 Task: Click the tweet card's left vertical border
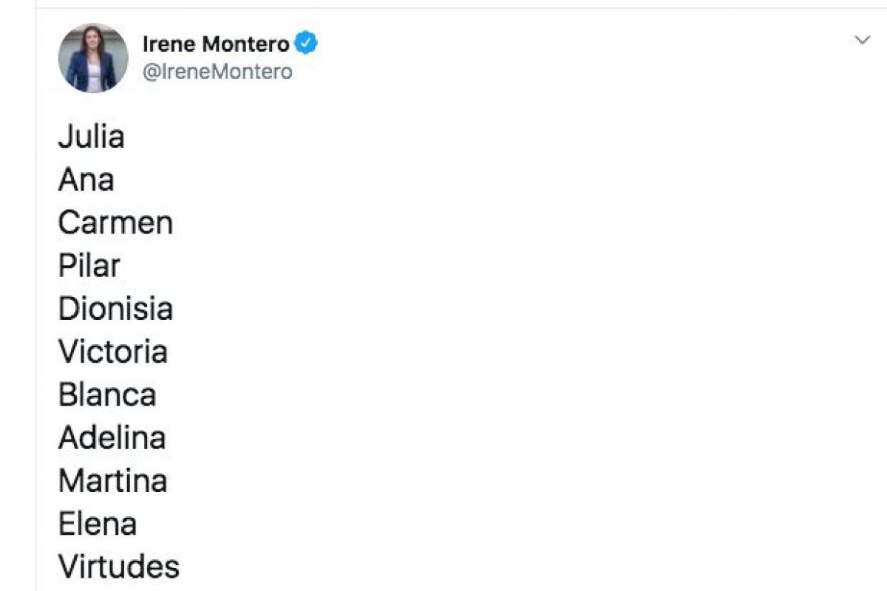pyautogui.click(x=36, y=295)
